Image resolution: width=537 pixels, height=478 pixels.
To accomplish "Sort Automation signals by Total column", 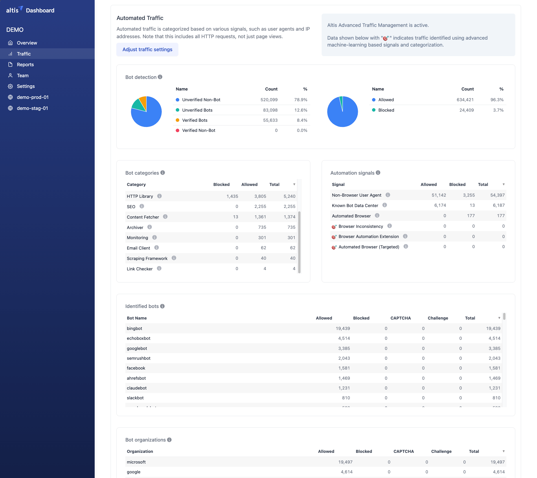I will pos(483,184).
